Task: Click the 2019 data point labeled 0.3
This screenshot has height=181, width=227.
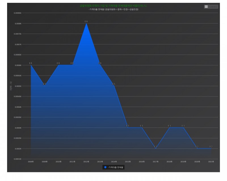Action: 183,128
